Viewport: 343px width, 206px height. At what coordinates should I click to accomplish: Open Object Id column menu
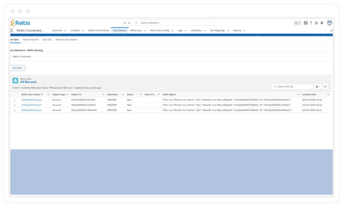103,95
